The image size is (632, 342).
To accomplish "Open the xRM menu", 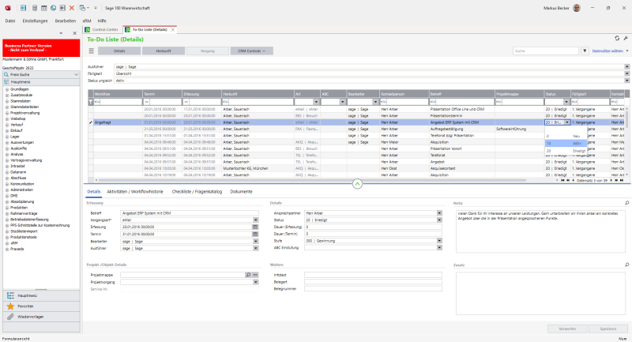I will (x=87, y=21).
